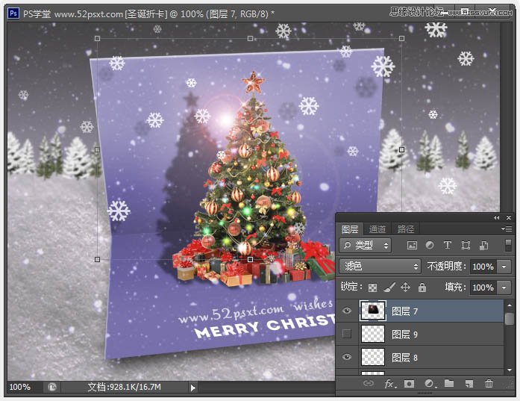The width and height of the screenshot is (520, 401).
Task: Open the 类型 filter type dropdown
Action: [x=365, y=246]
